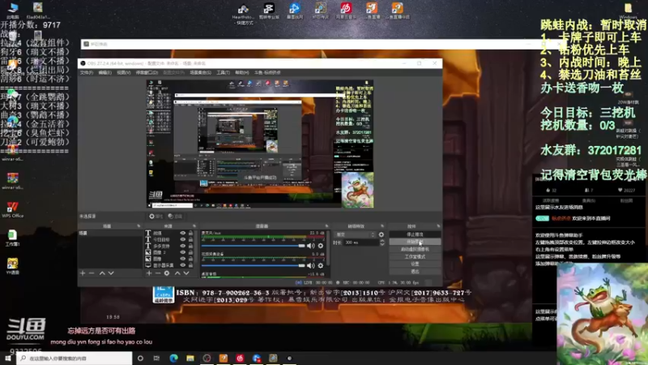Viewport: 648px width, 365px height.
Task: Click the OBS preview canvas
Action: [260, 144]
